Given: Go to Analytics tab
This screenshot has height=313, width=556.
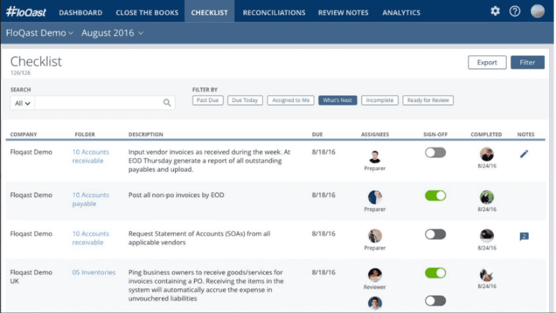Looking at the screenshot, I should (x=401, y=12).
